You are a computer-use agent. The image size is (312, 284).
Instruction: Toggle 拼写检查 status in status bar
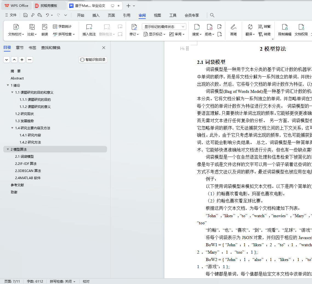pyautogui.click(x=62, y=281)
